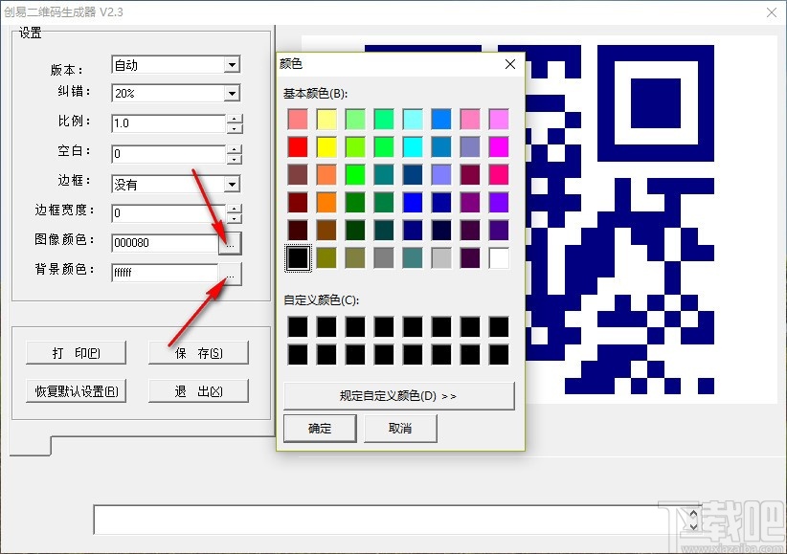
Task: Select the black basic color swatch
Action: point(298,258)
